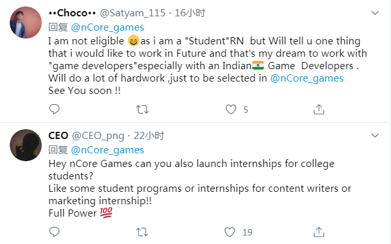Open @nCore_games reply link in Choco's tweet

tap(108, 27)
